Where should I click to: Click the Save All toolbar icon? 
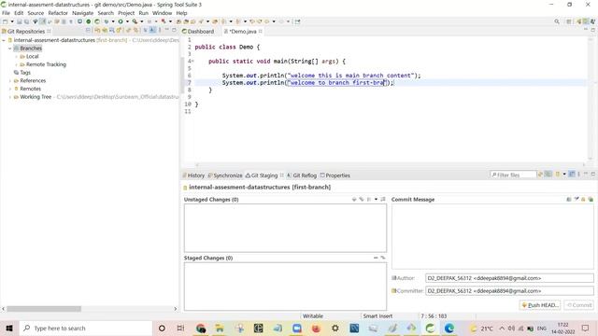coord(26,21)
